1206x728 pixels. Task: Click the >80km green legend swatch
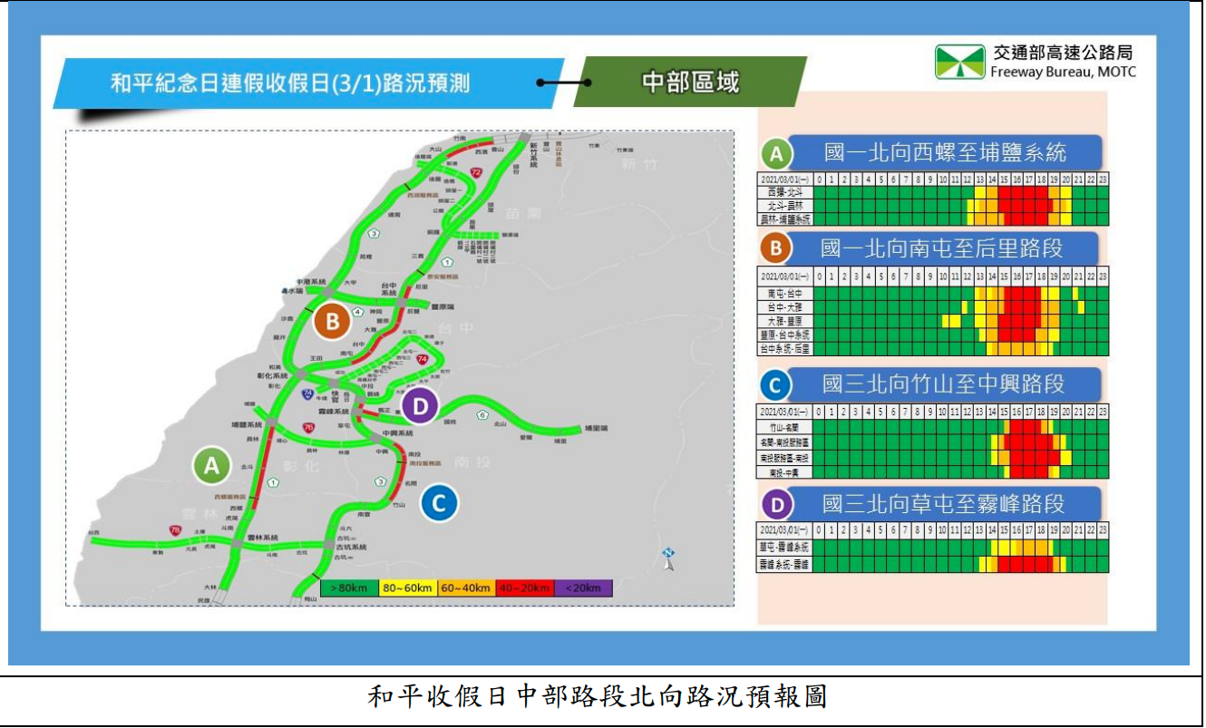pos(348,588)
